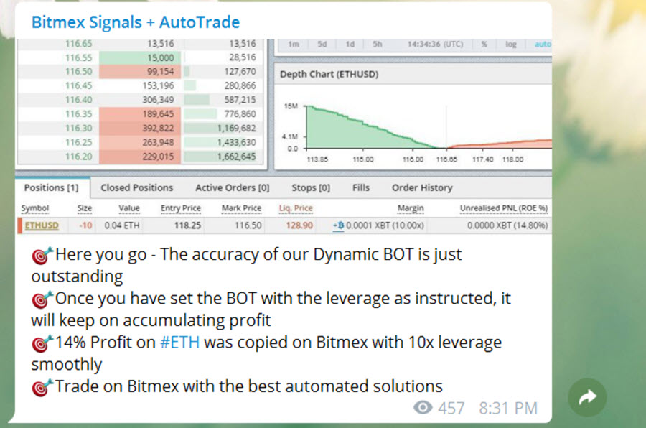This screenshot has height=428, width=646.
Task: Click the order size 153,196
Action: coord(158,85)
